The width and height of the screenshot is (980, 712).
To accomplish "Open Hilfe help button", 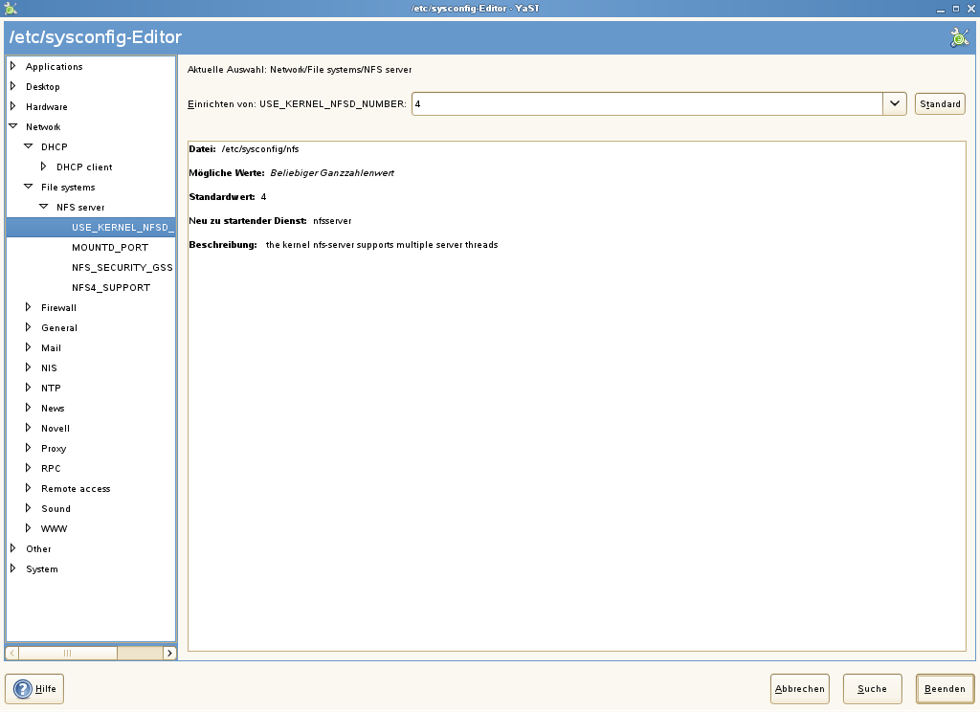I will 34,689.
